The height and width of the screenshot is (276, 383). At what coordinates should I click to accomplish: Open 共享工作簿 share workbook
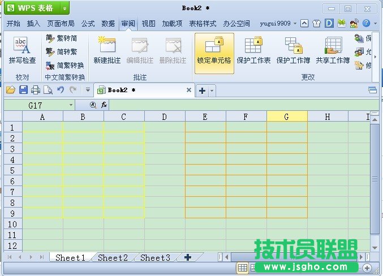(x=333, y=51)
